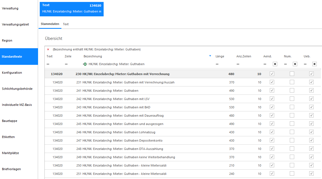Open the equals operator for Länge filter
The width and height of the screenshot is (322, 179).
[x=217, y=64]
